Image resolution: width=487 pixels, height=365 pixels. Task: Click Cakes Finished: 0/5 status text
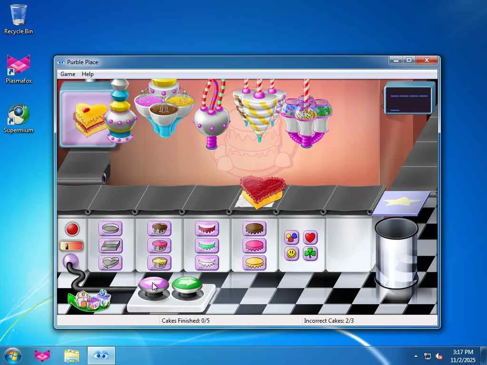(186, 321)
